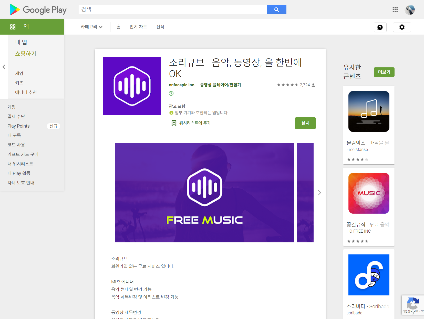
Task: Select 내 앱 in the sidebar
Action: coord(21,42)
